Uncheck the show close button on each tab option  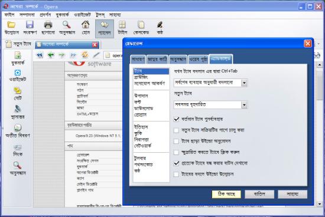pyautogui.click(x=177, y=163)
